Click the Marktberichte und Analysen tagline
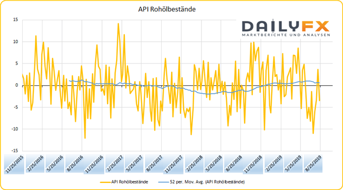Screen dimensions: 343x190 click(x=286, y=35)
